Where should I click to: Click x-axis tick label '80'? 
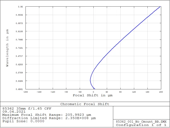pyautogui.click(x=120, y=92)
